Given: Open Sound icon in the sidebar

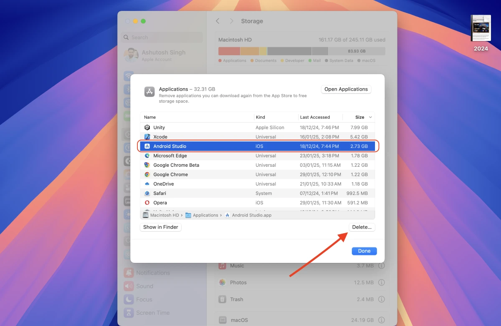Looking at the screenshot, I should [x=129, y=286].
